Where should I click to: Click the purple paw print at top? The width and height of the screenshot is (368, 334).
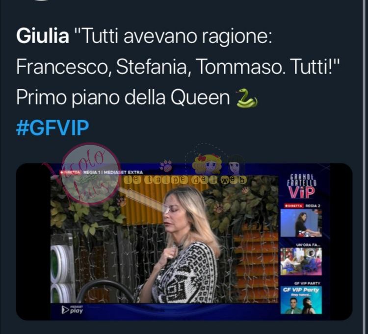tap(166, 165)
